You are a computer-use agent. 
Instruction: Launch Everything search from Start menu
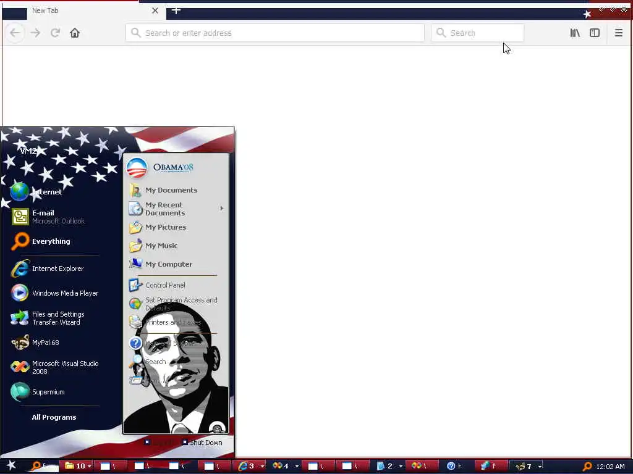tap(41, 241)
